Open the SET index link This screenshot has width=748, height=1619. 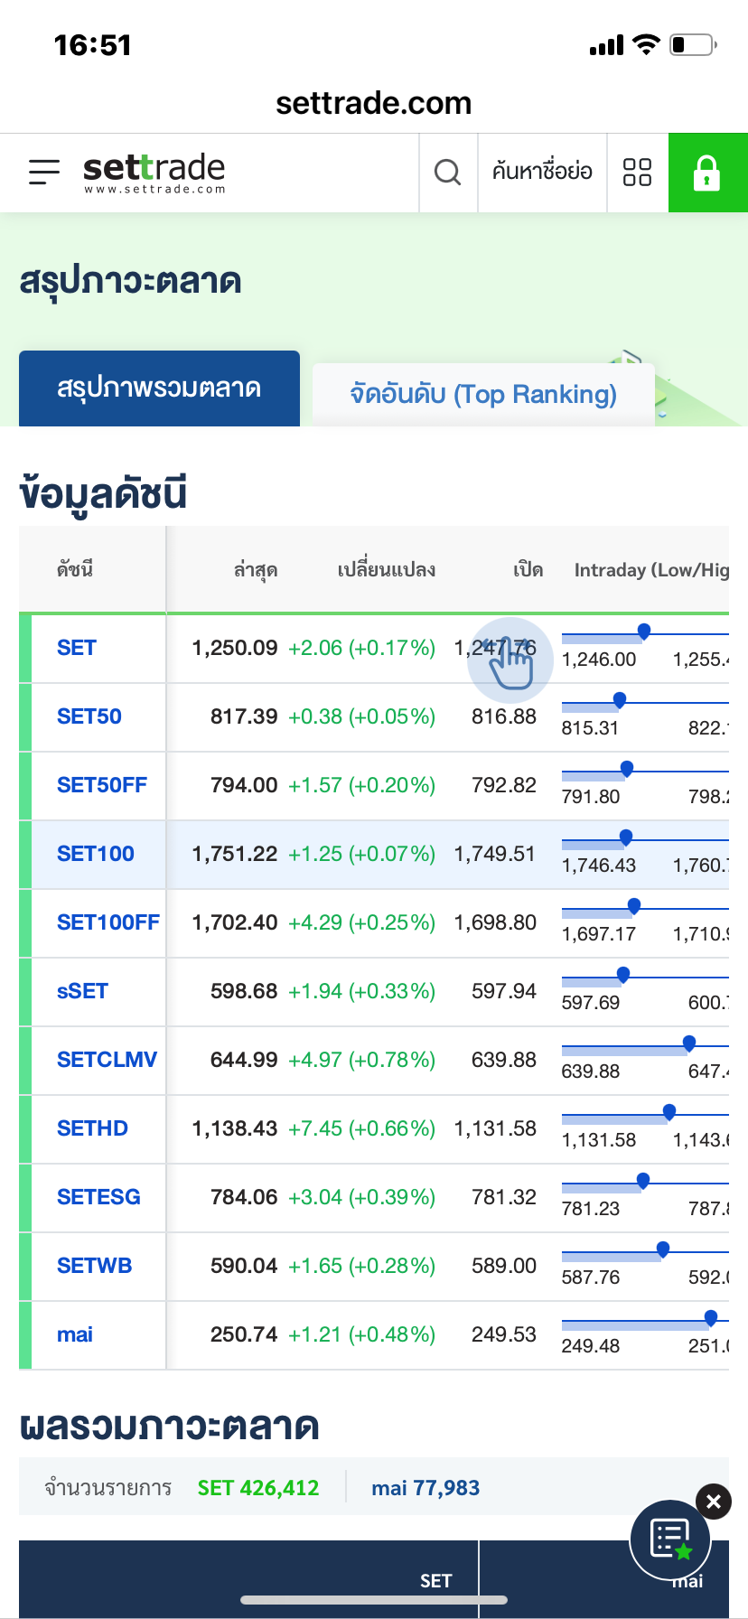click(x=77, y=648)
